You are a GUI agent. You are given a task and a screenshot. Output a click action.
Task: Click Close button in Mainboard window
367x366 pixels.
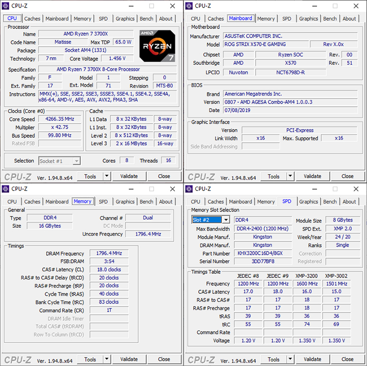click(348, 176)
